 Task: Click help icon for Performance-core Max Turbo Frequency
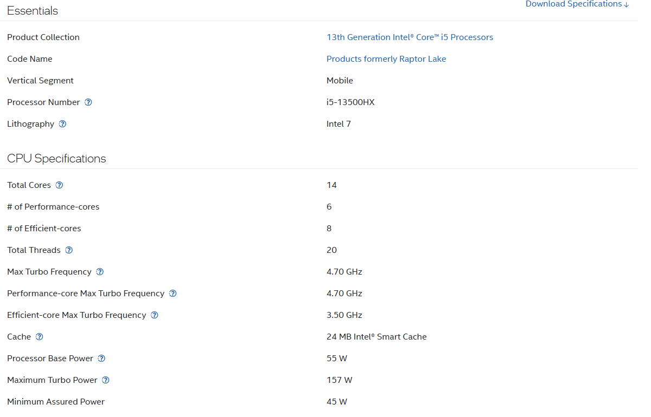(173, 294)
